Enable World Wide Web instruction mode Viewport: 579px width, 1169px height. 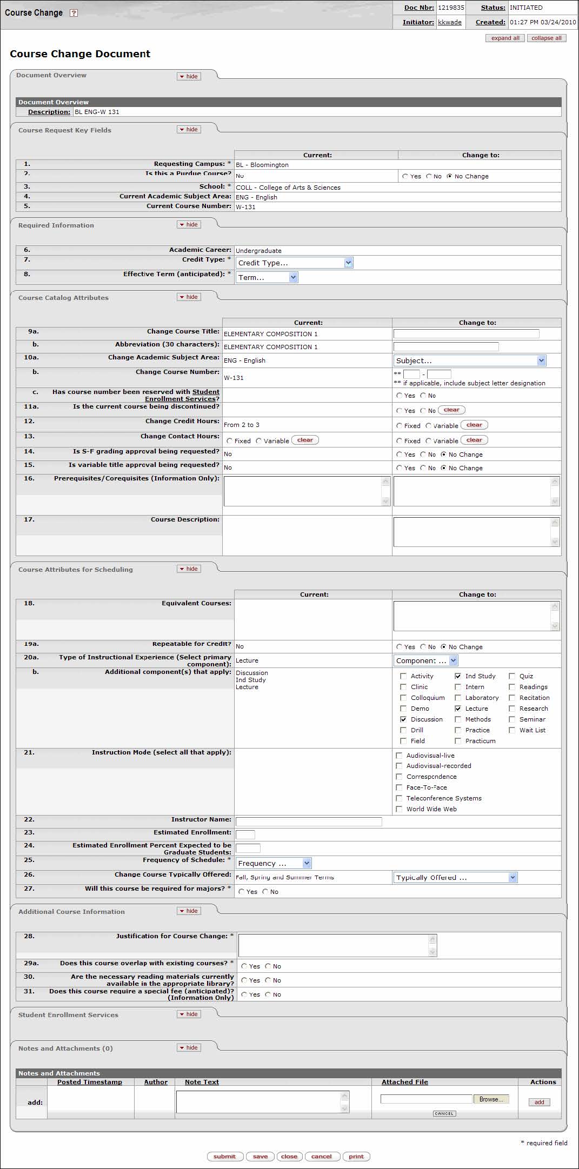(x=400, y=810)
